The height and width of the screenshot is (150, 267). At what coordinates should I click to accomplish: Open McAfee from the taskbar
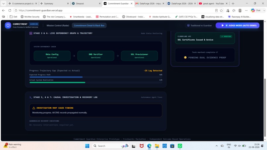pyautogui.click(x=141, y=146)
